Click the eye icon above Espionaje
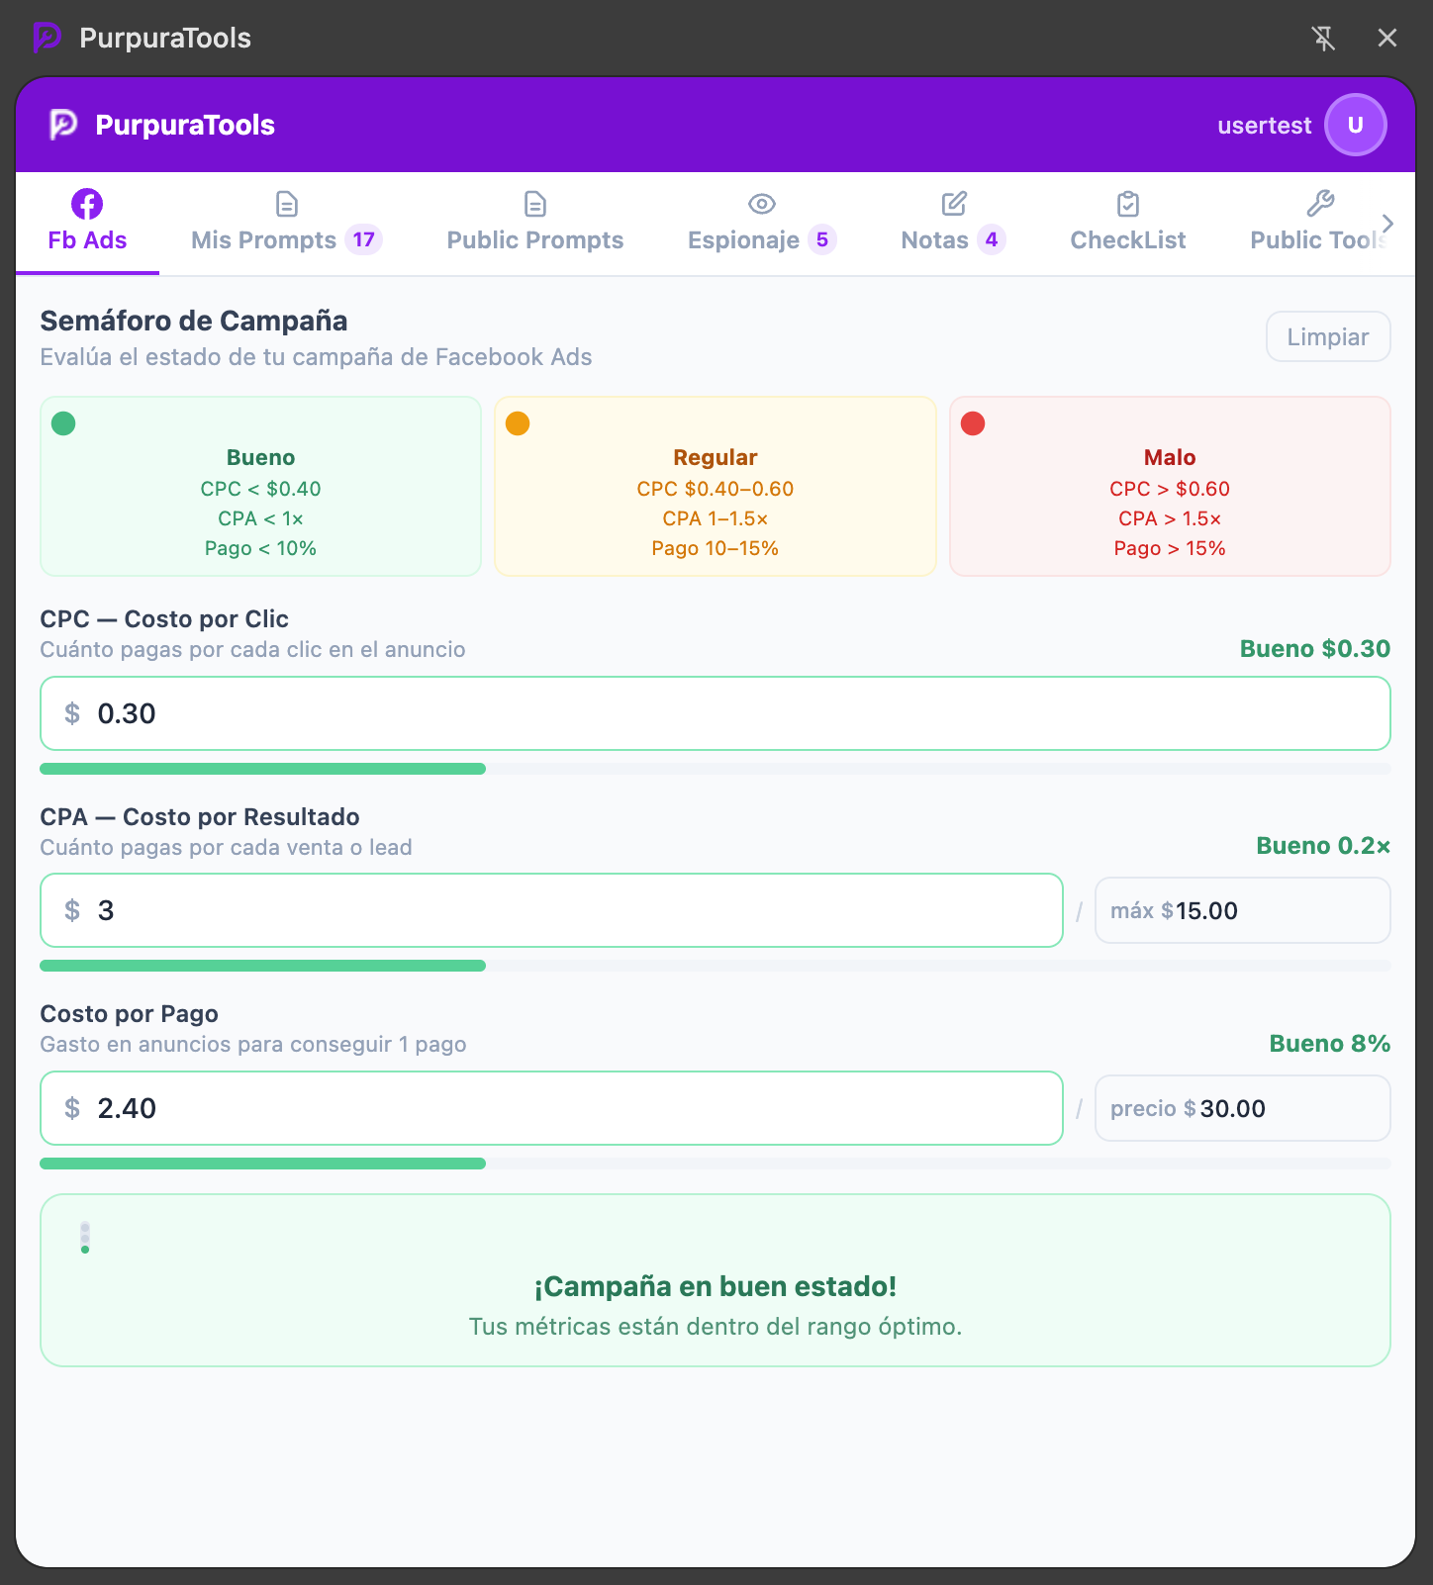This screenshot has height=1585, width=1433. [762, 204]
